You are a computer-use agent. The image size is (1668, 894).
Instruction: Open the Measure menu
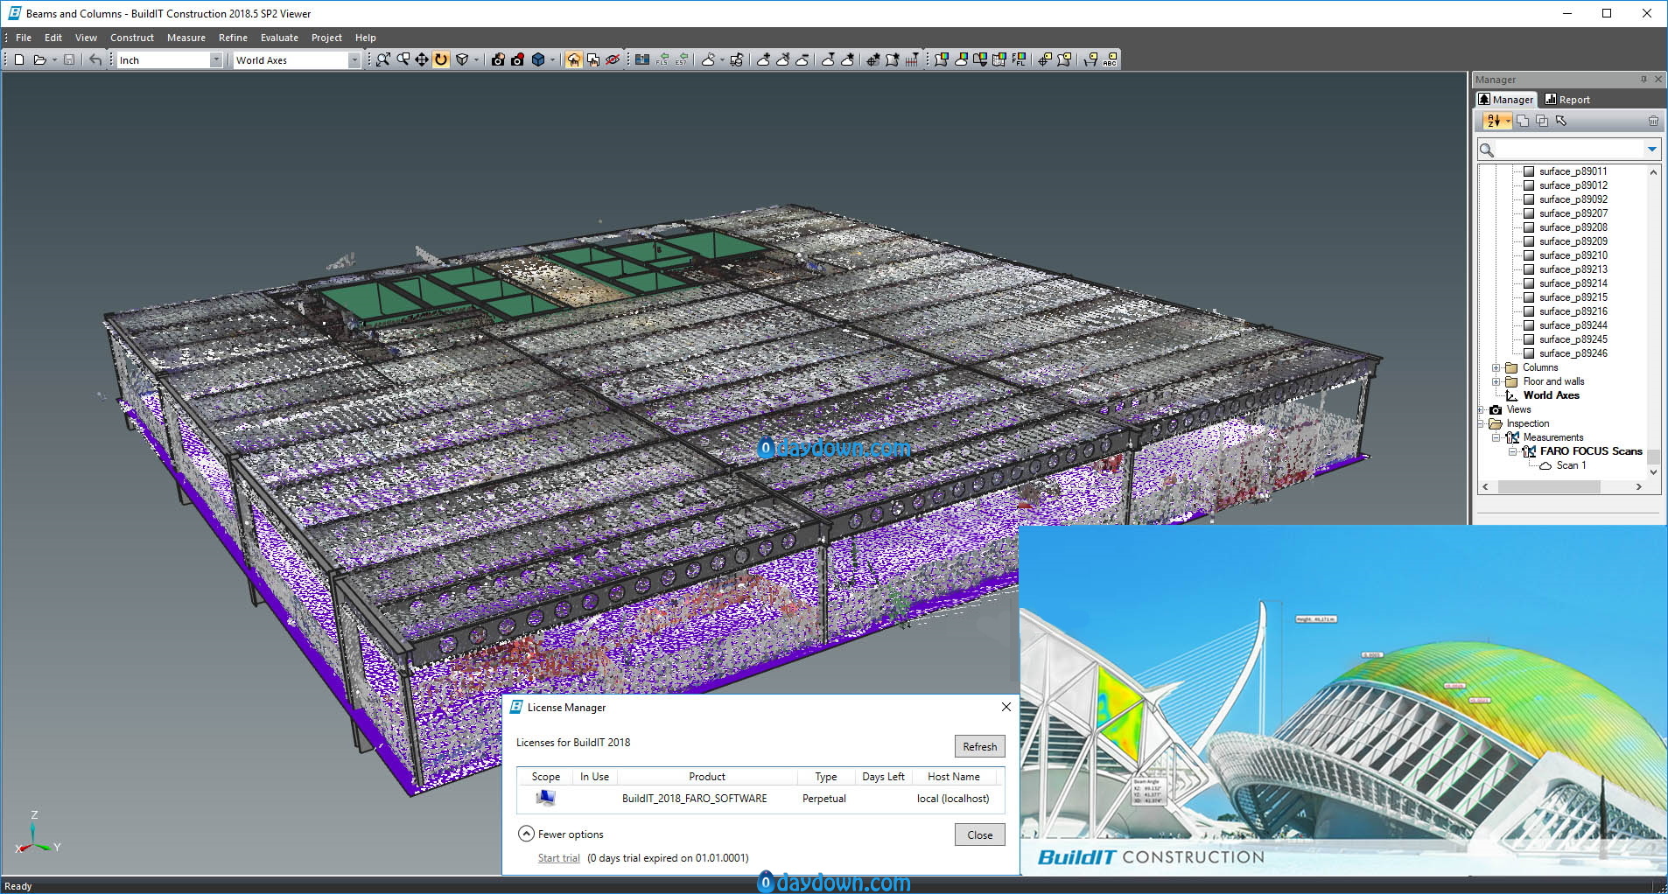[186, 38]
